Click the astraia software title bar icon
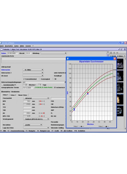Image resolution: width=127 pixels, height=174 pixels. click(1, 43)
